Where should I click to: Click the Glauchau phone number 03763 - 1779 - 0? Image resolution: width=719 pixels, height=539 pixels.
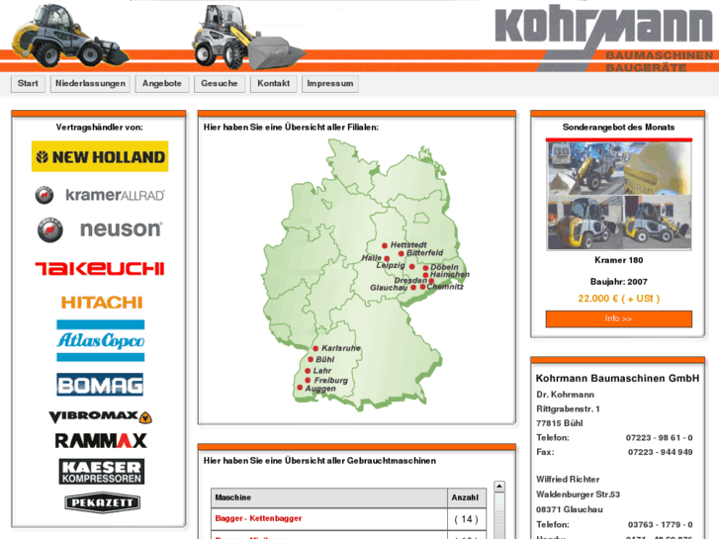coord(661,525)
